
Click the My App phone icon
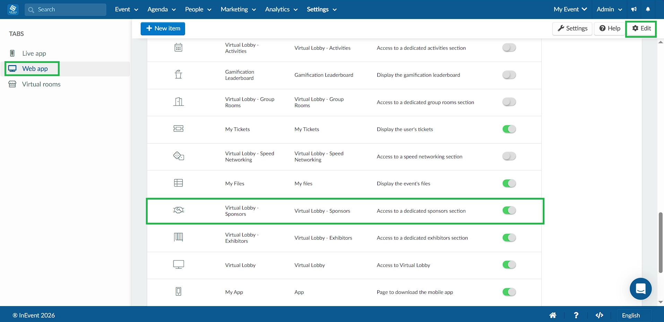(178, 292)
